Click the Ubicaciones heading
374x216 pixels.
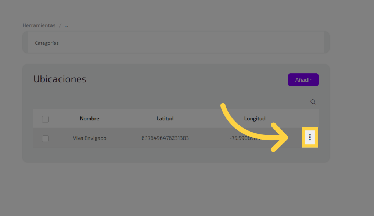point(60,79)
